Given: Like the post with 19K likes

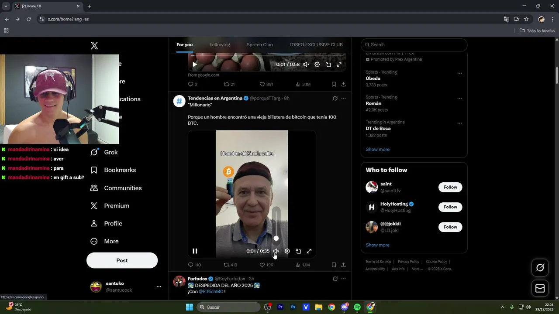Looking at the screenshot, I should 266,265.
